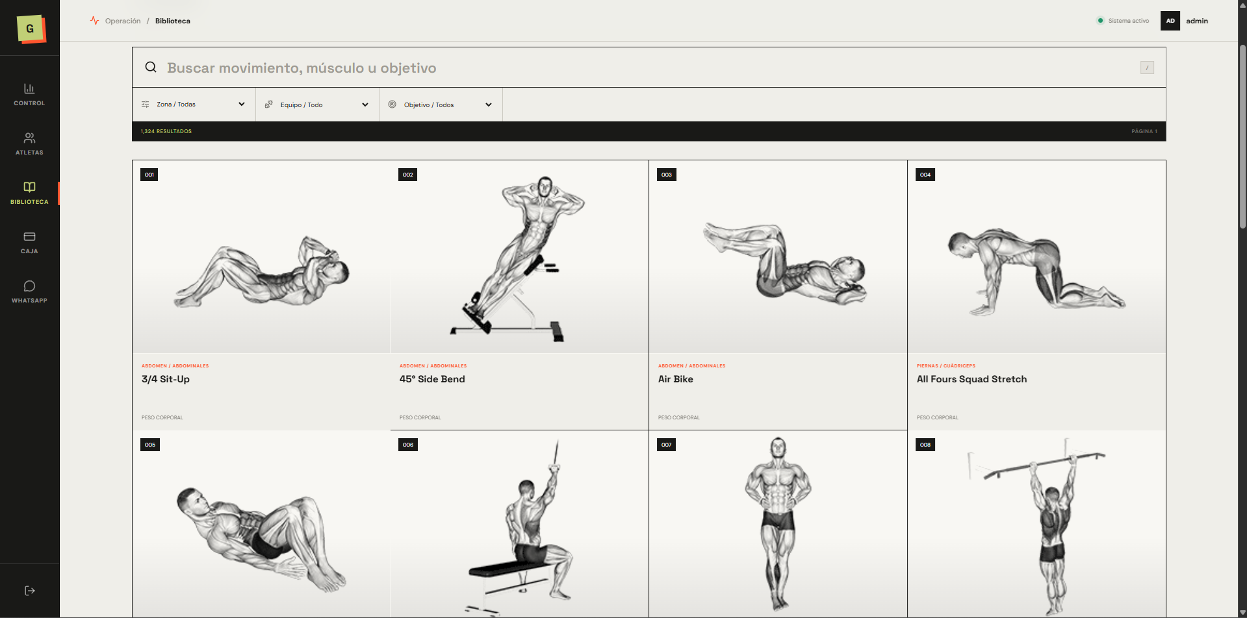Image resolution: width=1247 pixels, height=618 pixels.
Task: Click the Piernas / Cuádriceps tag
Action: (x=946, y=366)
